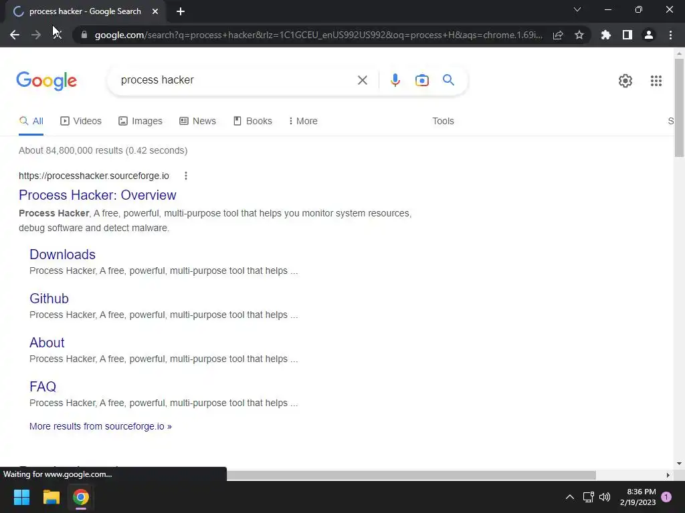Switch to the News results tab
The height and width of the screenshot is (513, 685).
tap(197, 122)
